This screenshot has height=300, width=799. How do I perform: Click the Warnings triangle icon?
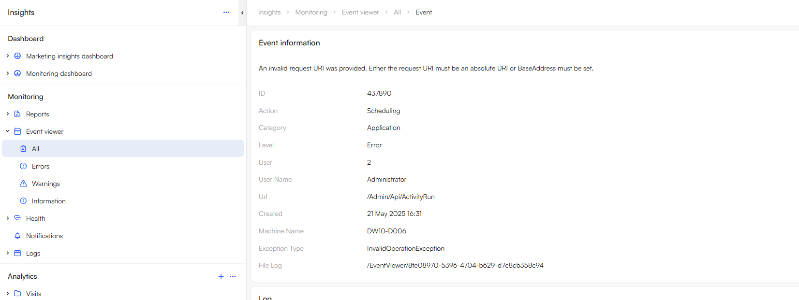click(23, 184)
